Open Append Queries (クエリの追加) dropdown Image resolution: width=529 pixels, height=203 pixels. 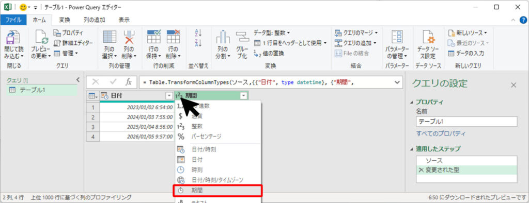pyautogui.click(x=355, y=43)
